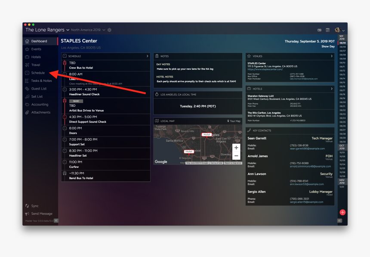
Task: Jump to OCT 2019 in the date strip
Action: coord(342,147)
